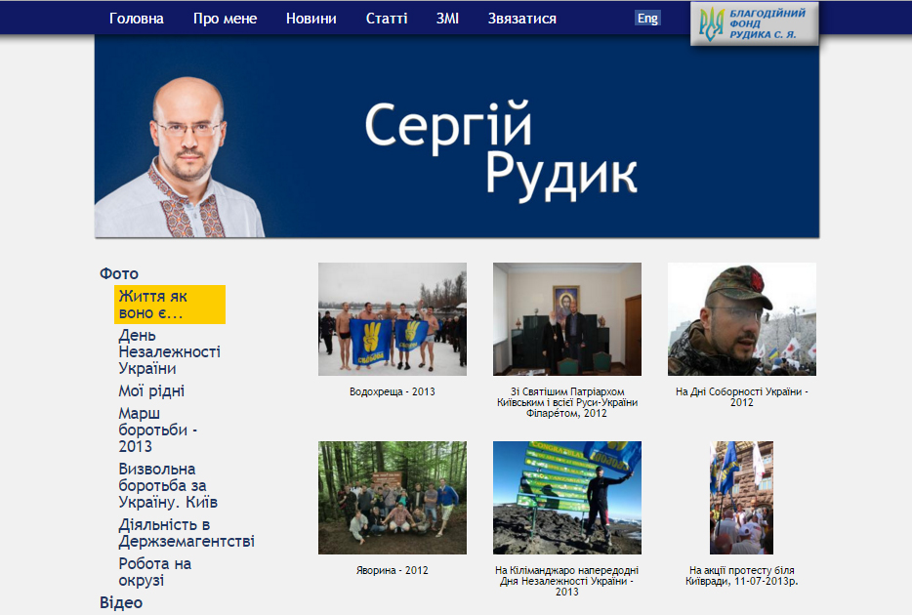This screenshot has width=912, height=615.
Task: Click the Звязатися contact link
Action: tap(522, 19)
